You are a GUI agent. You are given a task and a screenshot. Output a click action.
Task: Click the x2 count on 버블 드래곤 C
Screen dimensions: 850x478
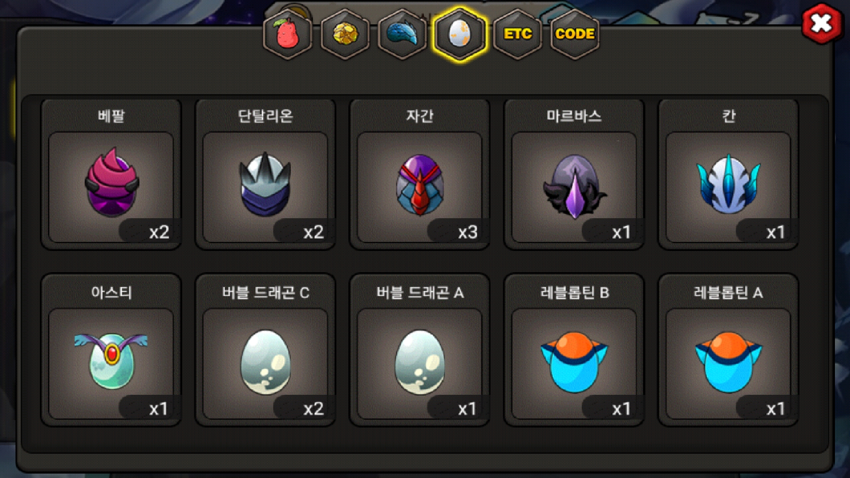point(313,409)
